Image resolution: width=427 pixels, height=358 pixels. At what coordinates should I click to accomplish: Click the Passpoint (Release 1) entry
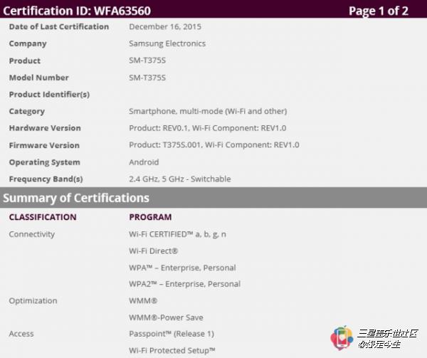click(x=172, y=334)
